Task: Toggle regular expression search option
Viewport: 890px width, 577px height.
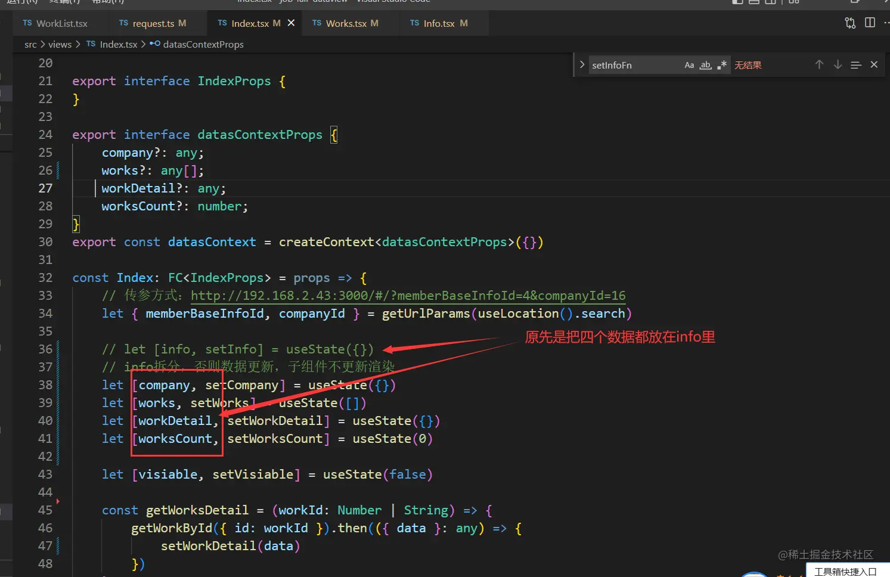Action: (722, 65)
